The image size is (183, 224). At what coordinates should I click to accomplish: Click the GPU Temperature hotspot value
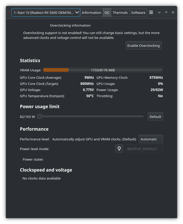90,96
